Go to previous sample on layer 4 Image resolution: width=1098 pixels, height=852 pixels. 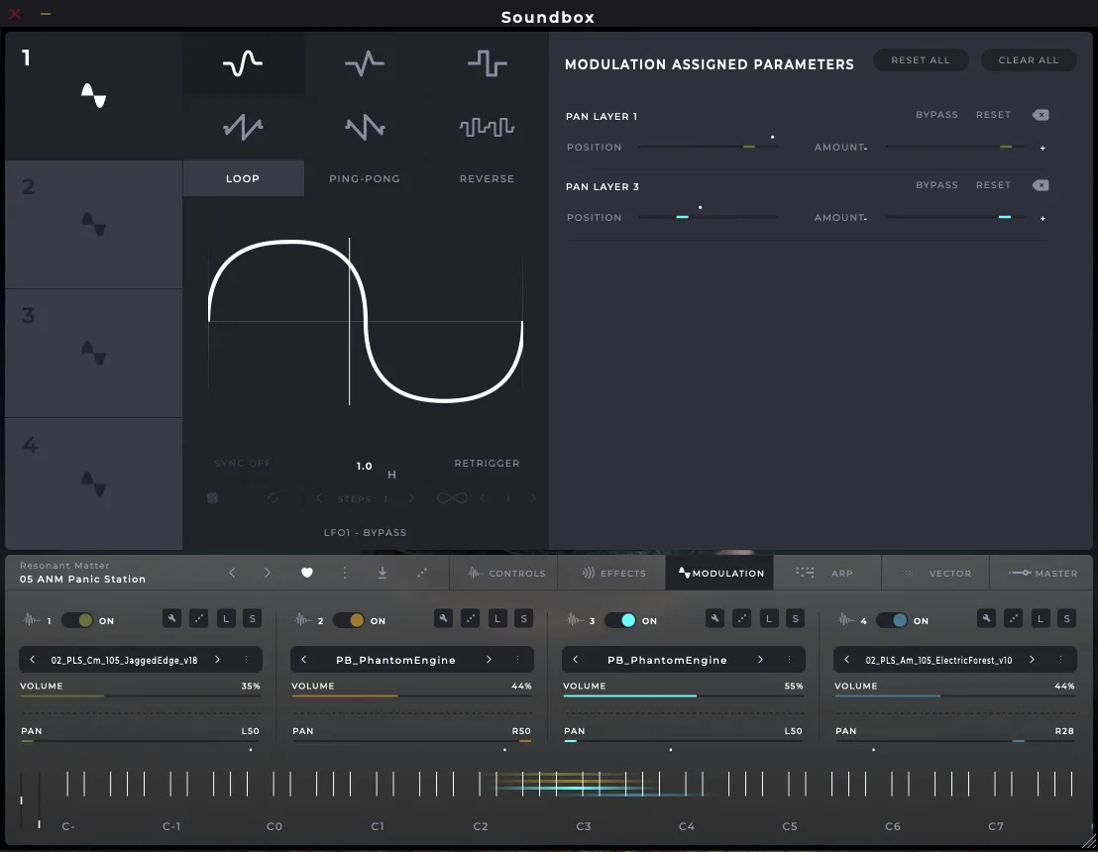847,660
